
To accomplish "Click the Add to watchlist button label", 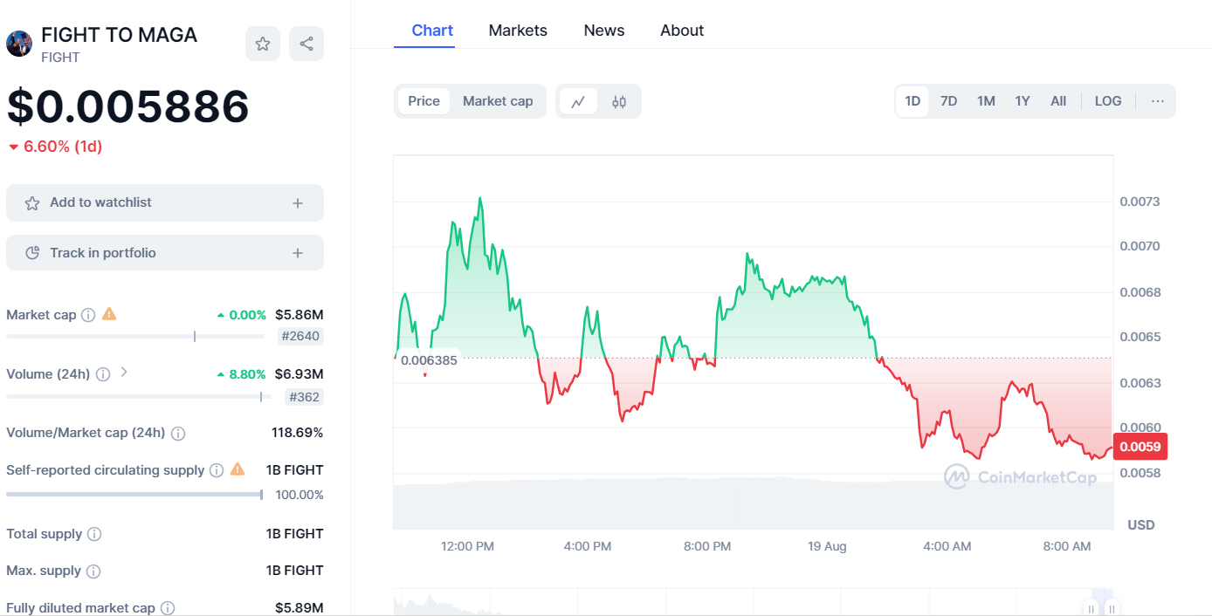I will coord(100,202).
